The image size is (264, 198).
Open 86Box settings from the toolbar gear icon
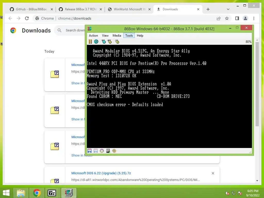coord(117,42)
